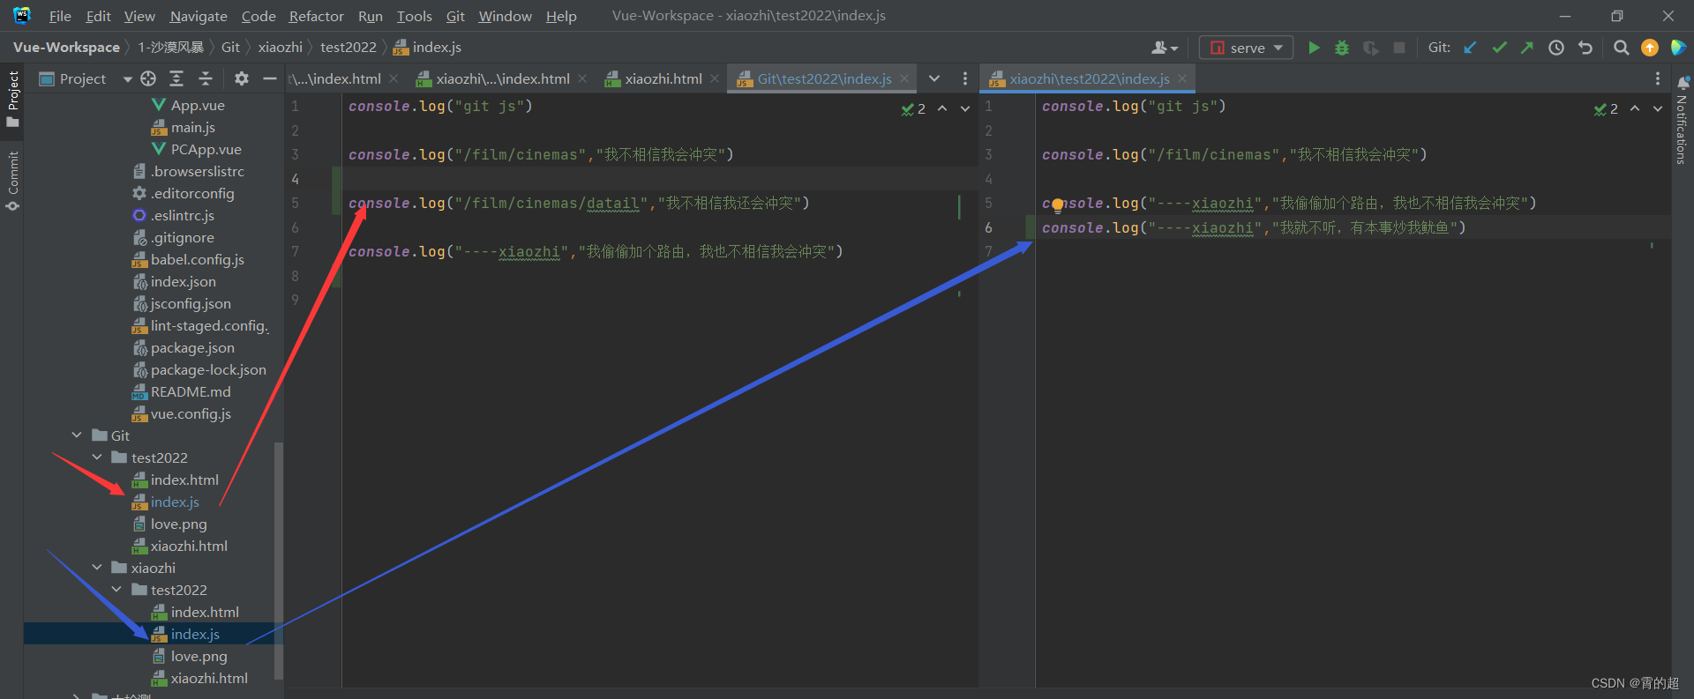Open inspections widget in the left editor
This screenshot has width=1694, height=699.
[913, 108]
